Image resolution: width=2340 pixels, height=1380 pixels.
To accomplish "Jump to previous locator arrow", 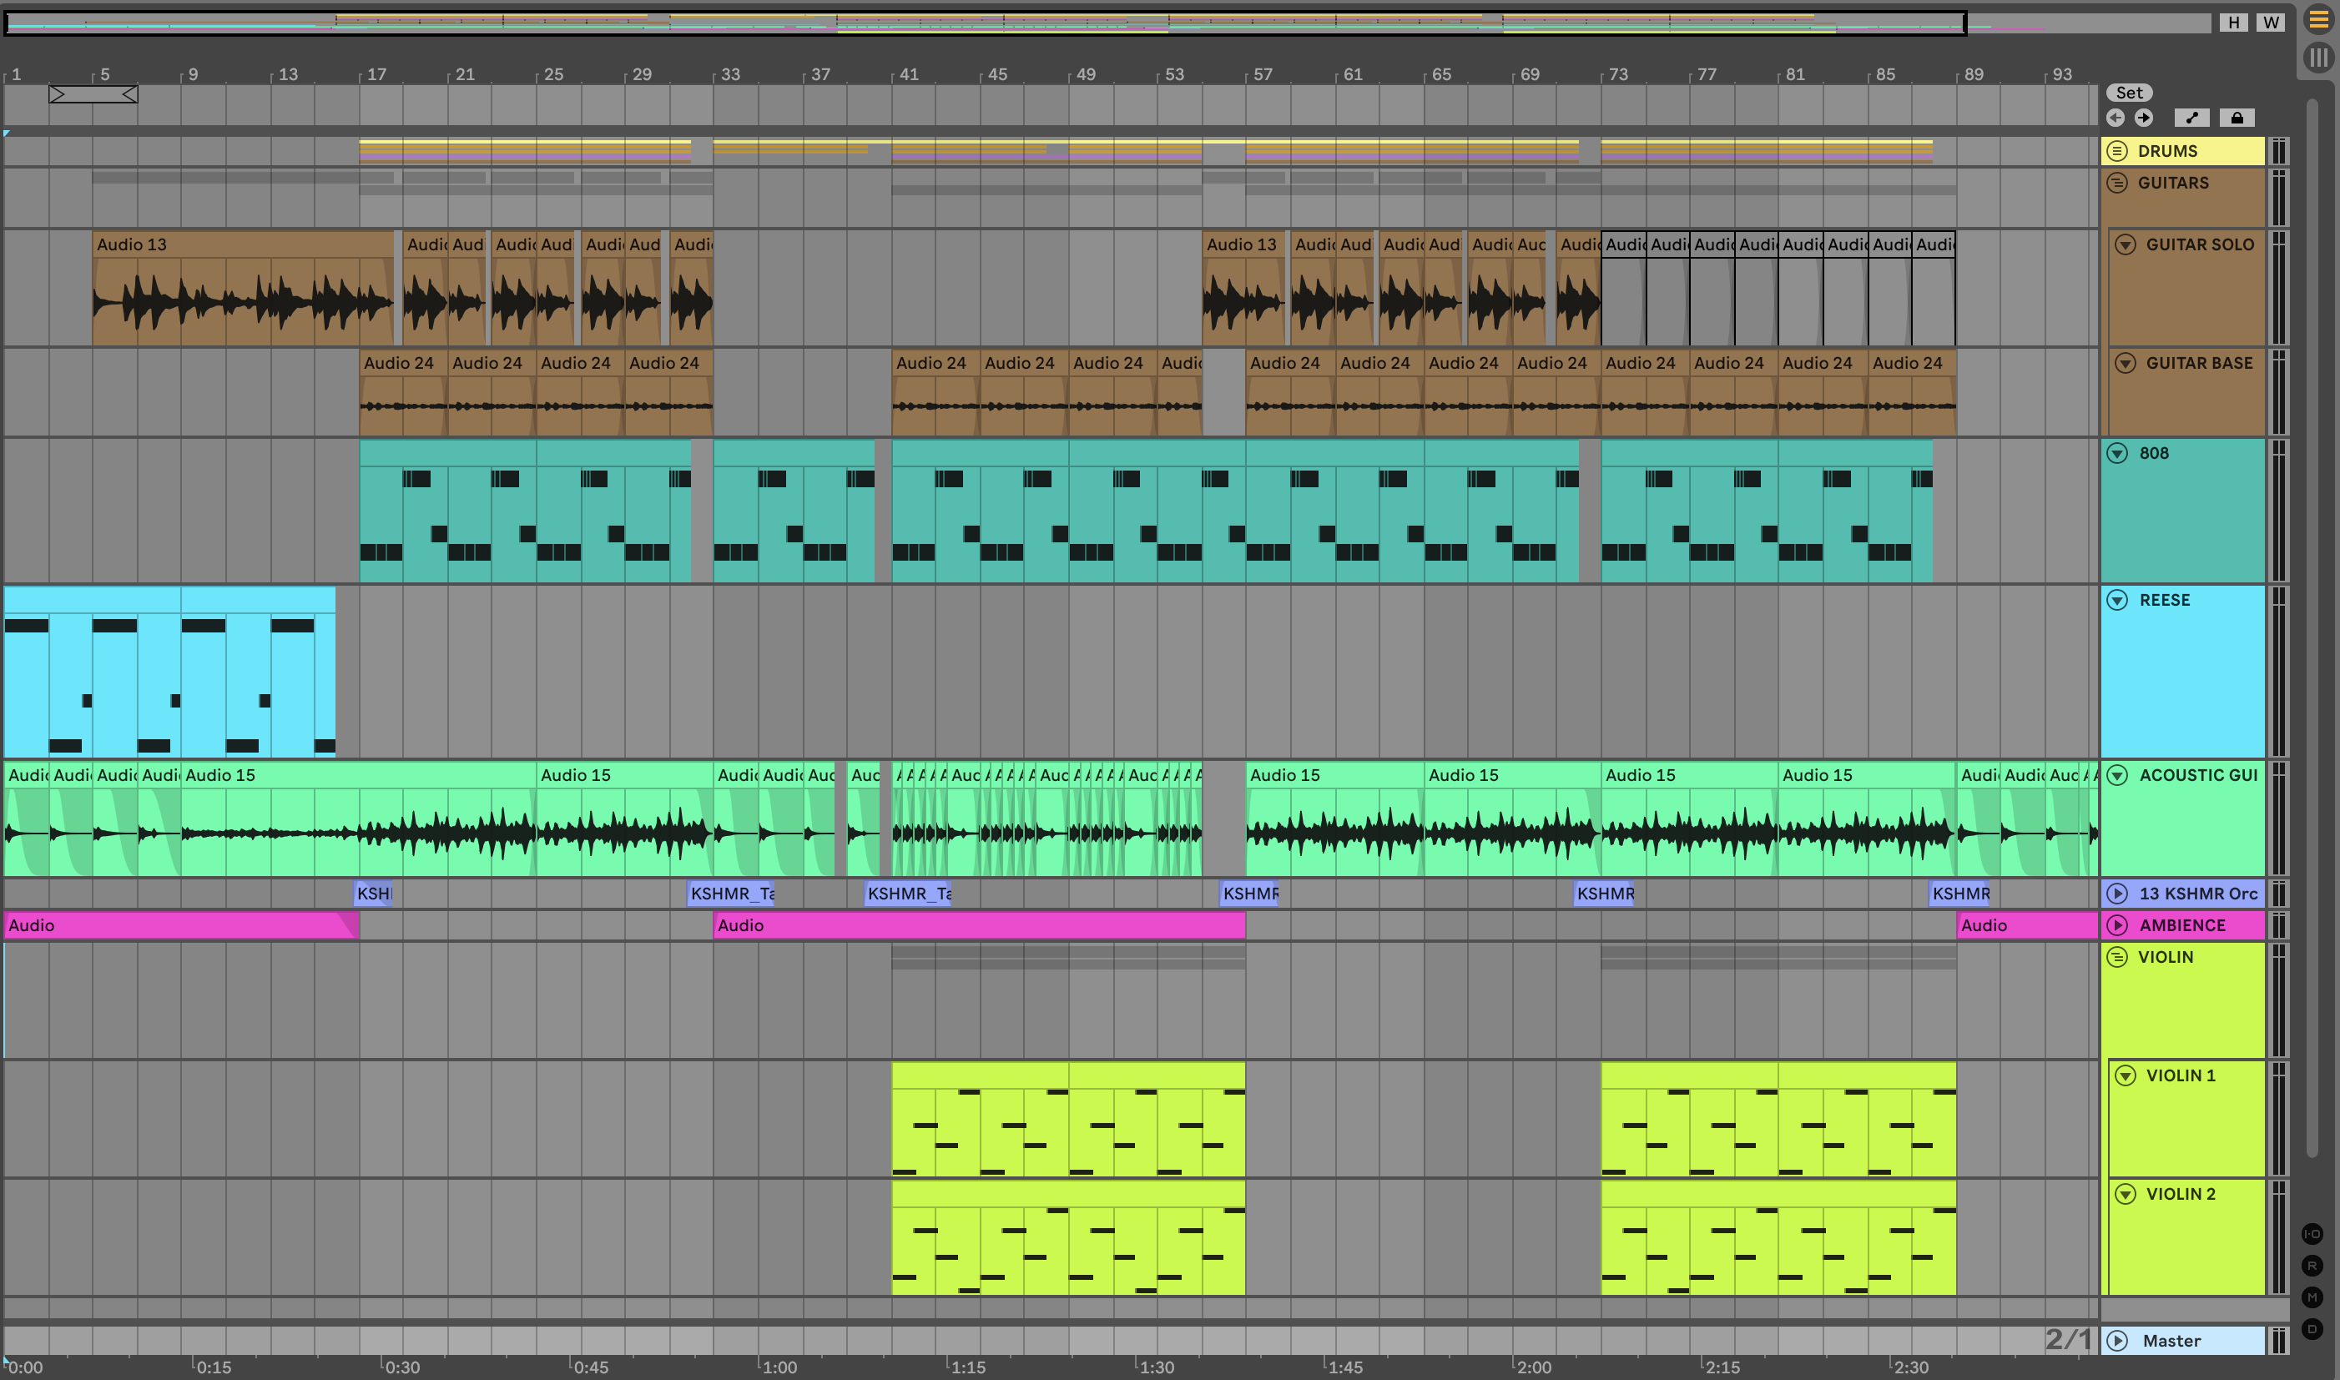I will pos(2116,117).
